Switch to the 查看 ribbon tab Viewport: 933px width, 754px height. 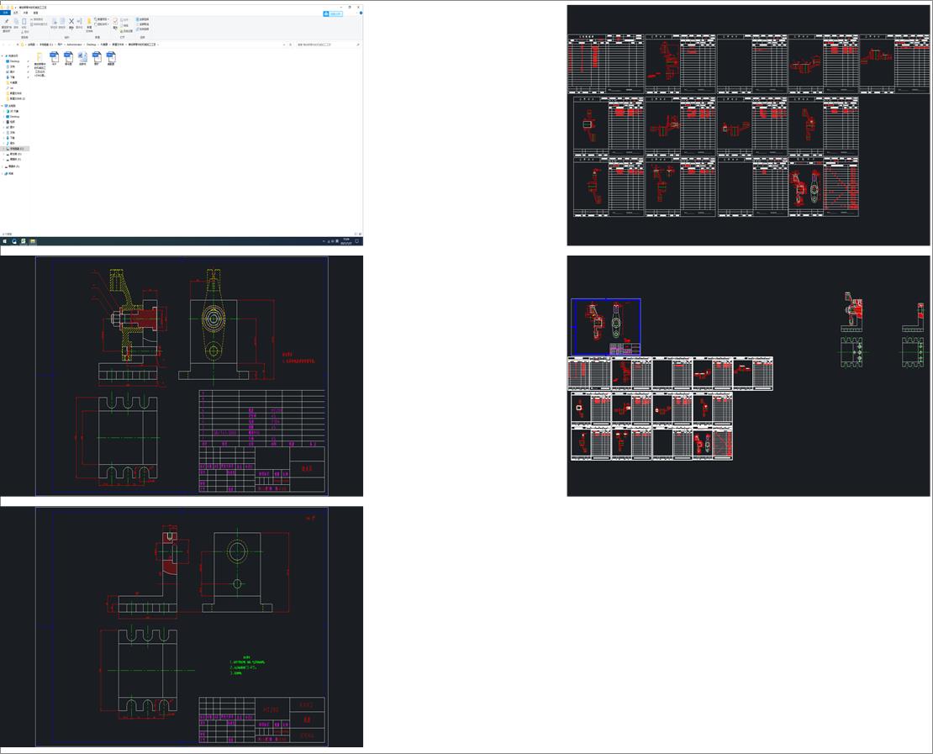[34, 13]
